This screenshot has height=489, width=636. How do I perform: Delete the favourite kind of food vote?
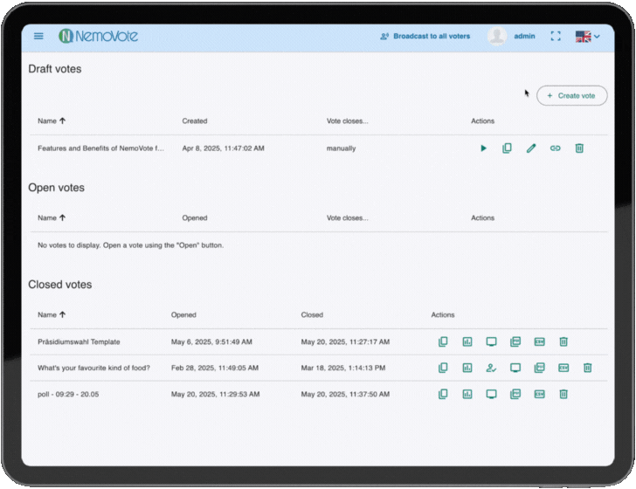pos(587,368)
